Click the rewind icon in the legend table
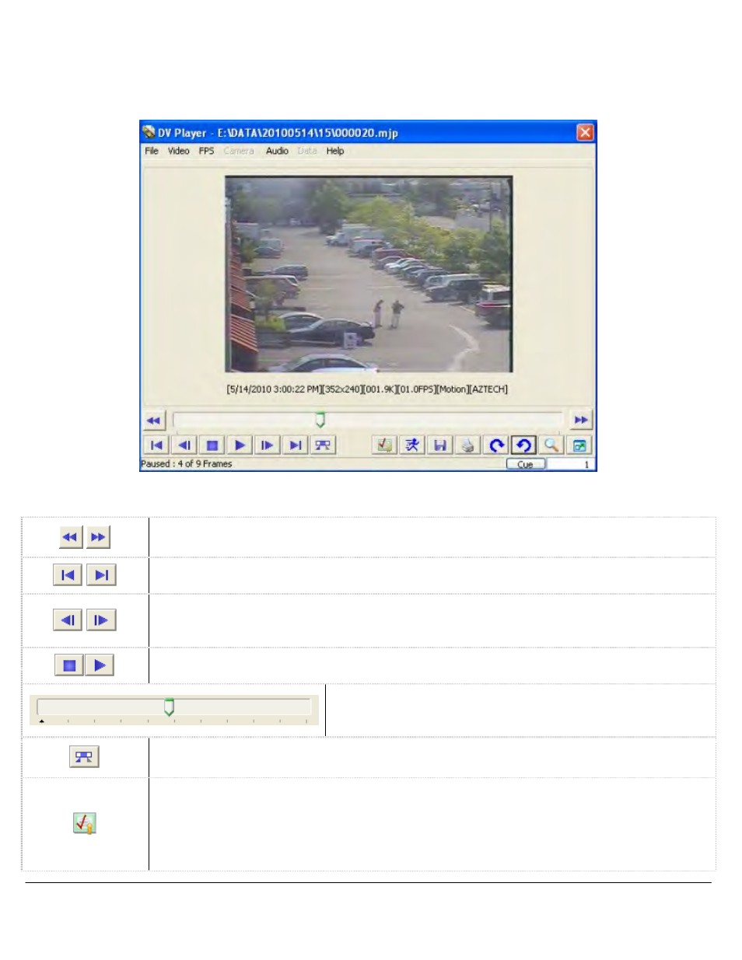The image size is (742, 960). click(71, 537)
